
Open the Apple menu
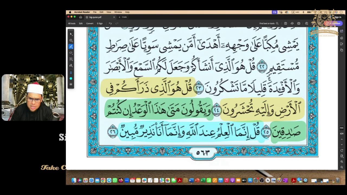[x=70, y=12]
